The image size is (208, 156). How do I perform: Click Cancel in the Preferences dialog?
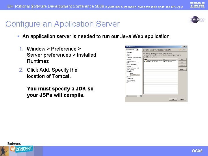[182, 99]
